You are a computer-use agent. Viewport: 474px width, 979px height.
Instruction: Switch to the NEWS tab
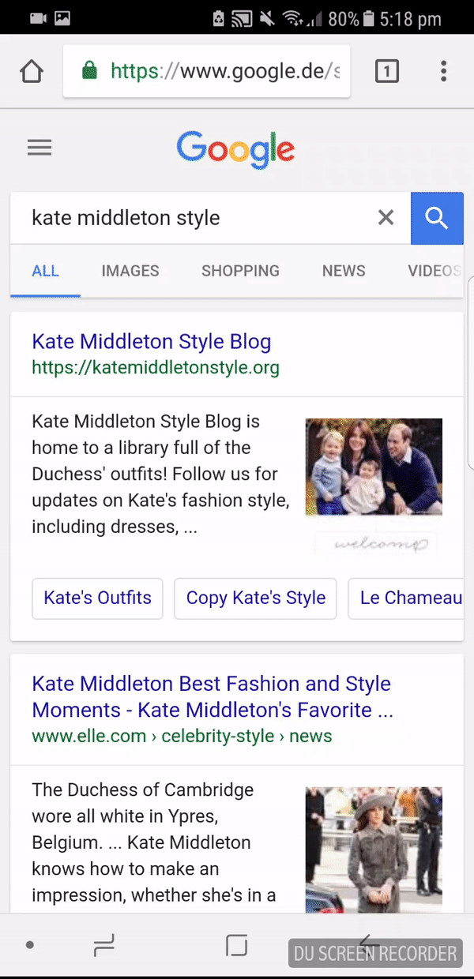tap(344, 271)
